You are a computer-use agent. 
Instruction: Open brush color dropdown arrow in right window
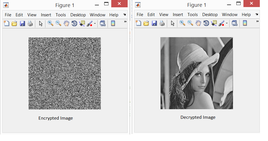point(227,23)
